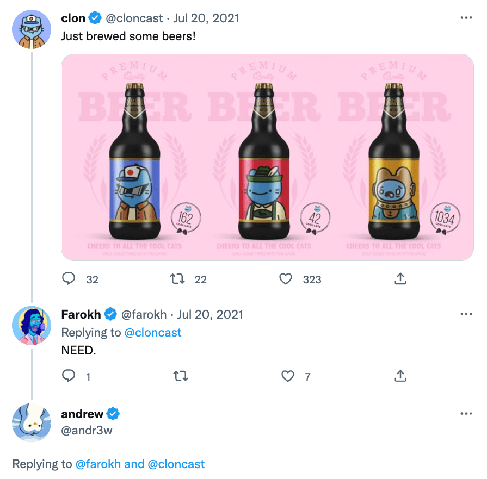Image resolution: width=487 pixels, height=479 pixels.
Task: Open clon's profile avatar
Action: click(x=32, y=29)
